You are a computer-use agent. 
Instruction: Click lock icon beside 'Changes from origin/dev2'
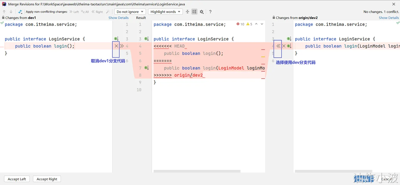[x=274, y=18]
